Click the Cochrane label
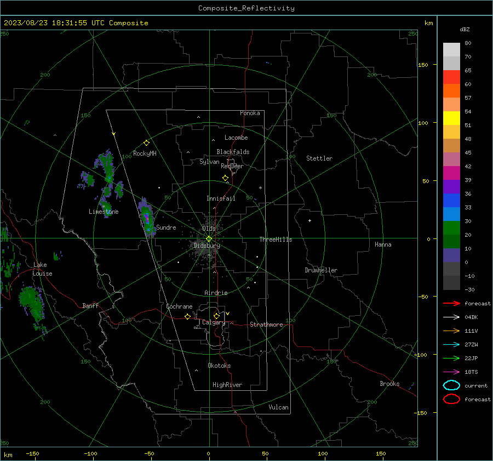 coord(179,306)
